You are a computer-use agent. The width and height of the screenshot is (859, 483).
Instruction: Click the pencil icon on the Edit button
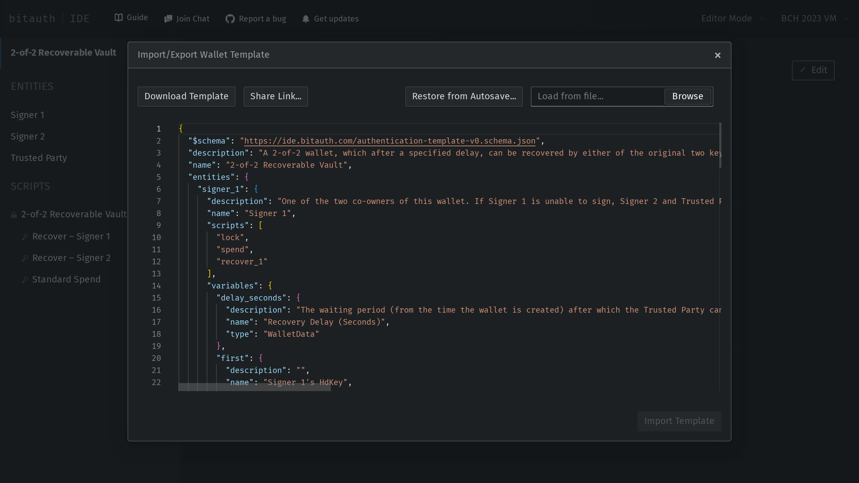click(803, 70)
